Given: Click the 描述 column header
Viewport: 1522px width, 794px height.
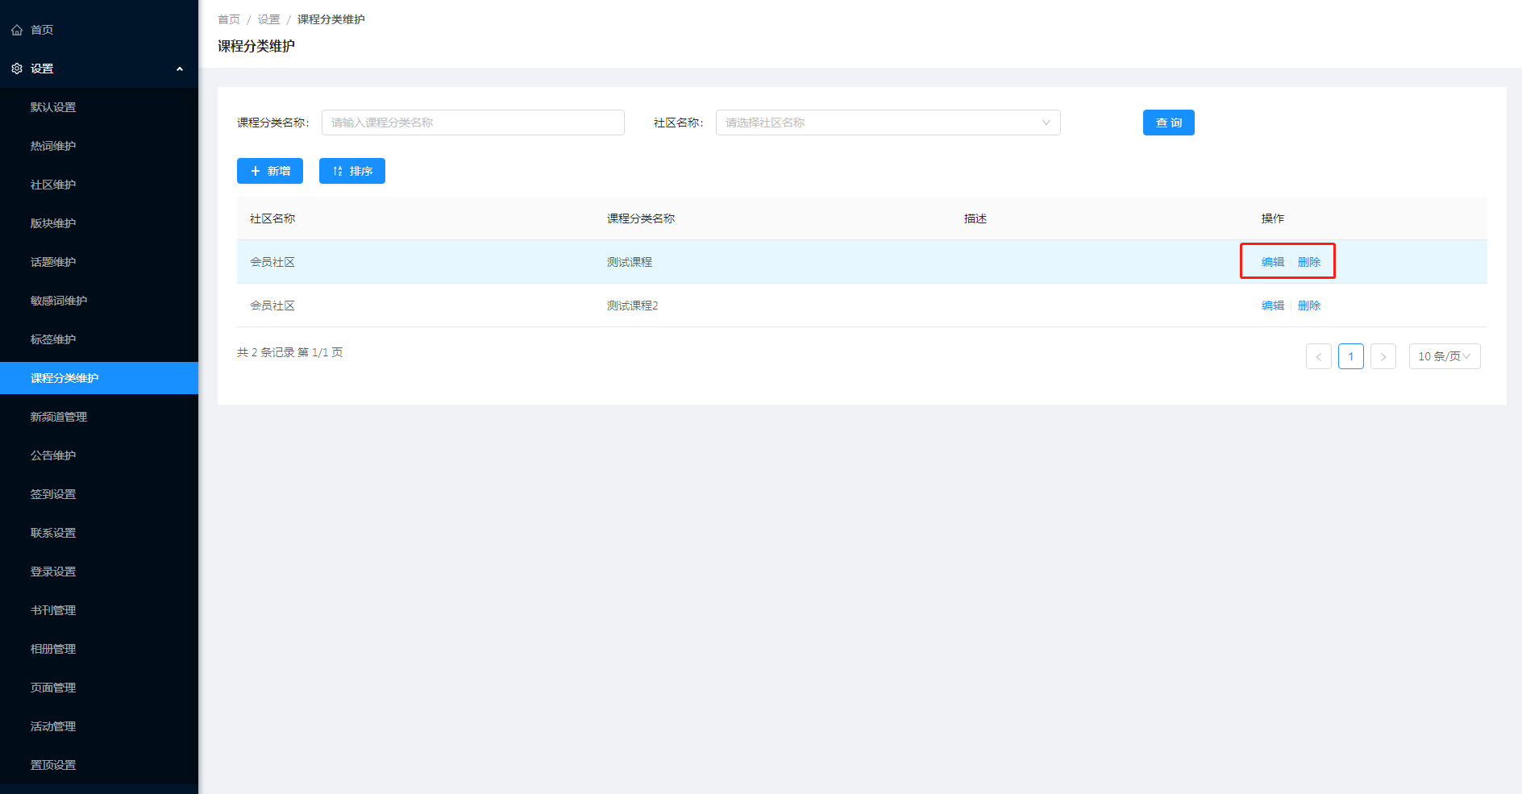Looking at the screenshot, I should point(975,218).
